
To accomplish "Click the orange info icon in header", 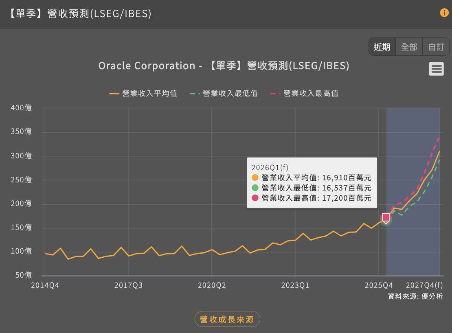I will 444,13.
